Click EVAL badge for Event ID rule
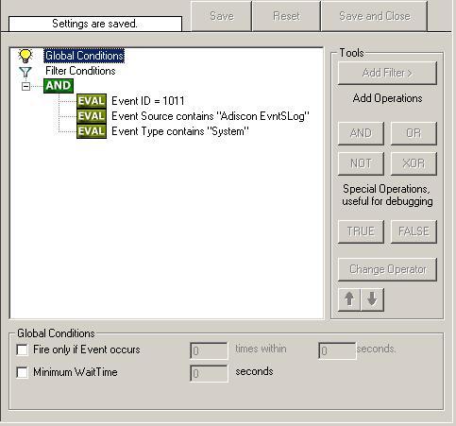This screenshot has height=426, width=456. (x=92, y=101)
